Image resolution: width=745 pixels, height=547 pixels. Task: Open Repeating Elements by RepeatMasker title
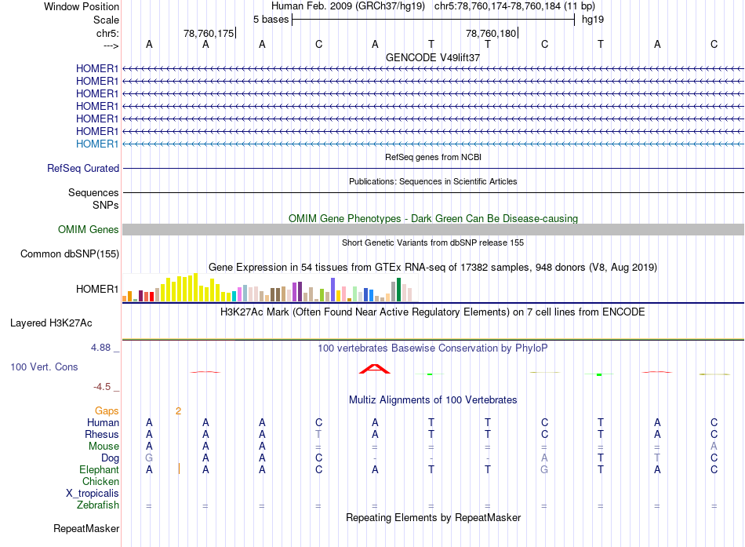point(433,517)
